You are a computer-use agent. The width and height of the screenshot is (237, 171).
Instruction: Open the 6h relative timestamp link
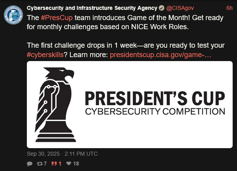pyautogui.click(x=229, y=8)
